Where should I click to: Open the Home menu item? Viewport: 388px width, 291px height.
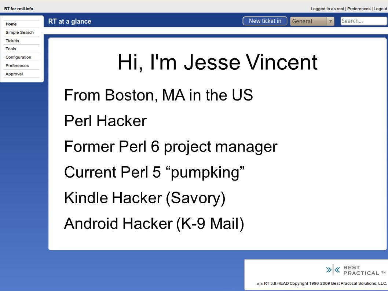pyautogui.click(x=11, y=24)
